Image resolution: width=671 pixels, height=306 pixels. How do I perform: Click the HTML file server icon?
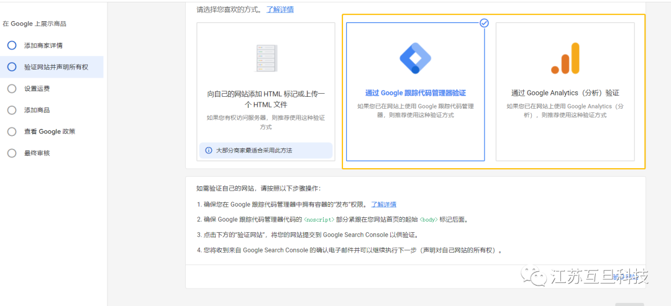click(266, 58)
